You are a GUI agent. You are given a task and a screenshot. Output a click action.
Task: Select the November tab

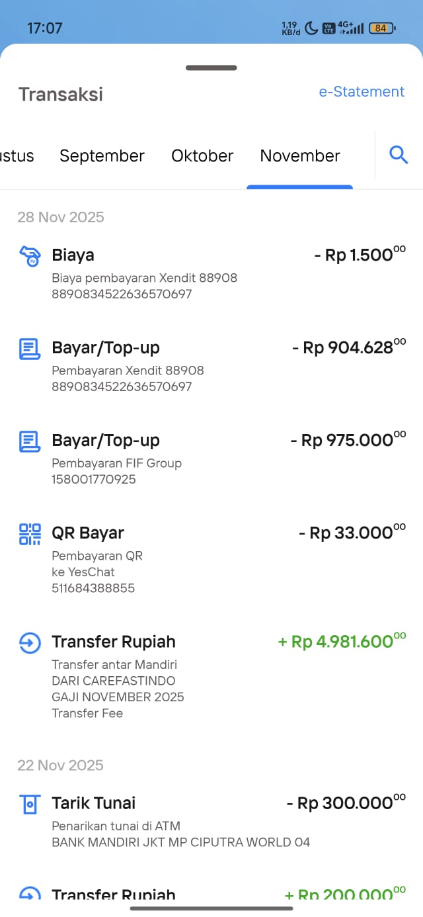click(300, 156)
